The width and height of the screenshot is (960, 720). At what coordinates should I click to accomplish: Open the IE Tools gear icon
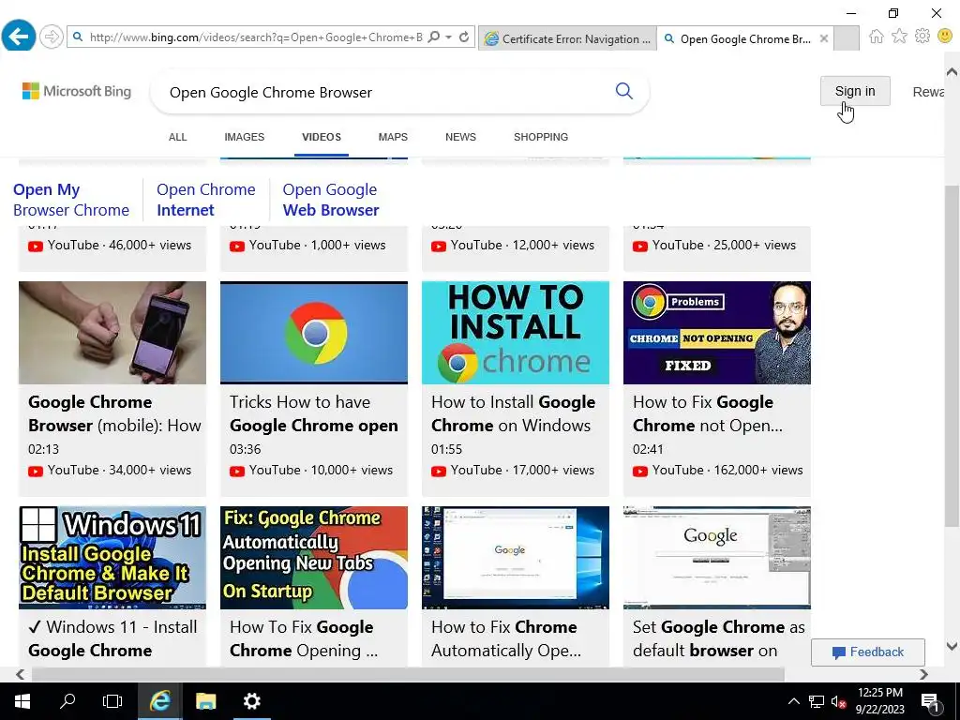(x=922, y=37)
